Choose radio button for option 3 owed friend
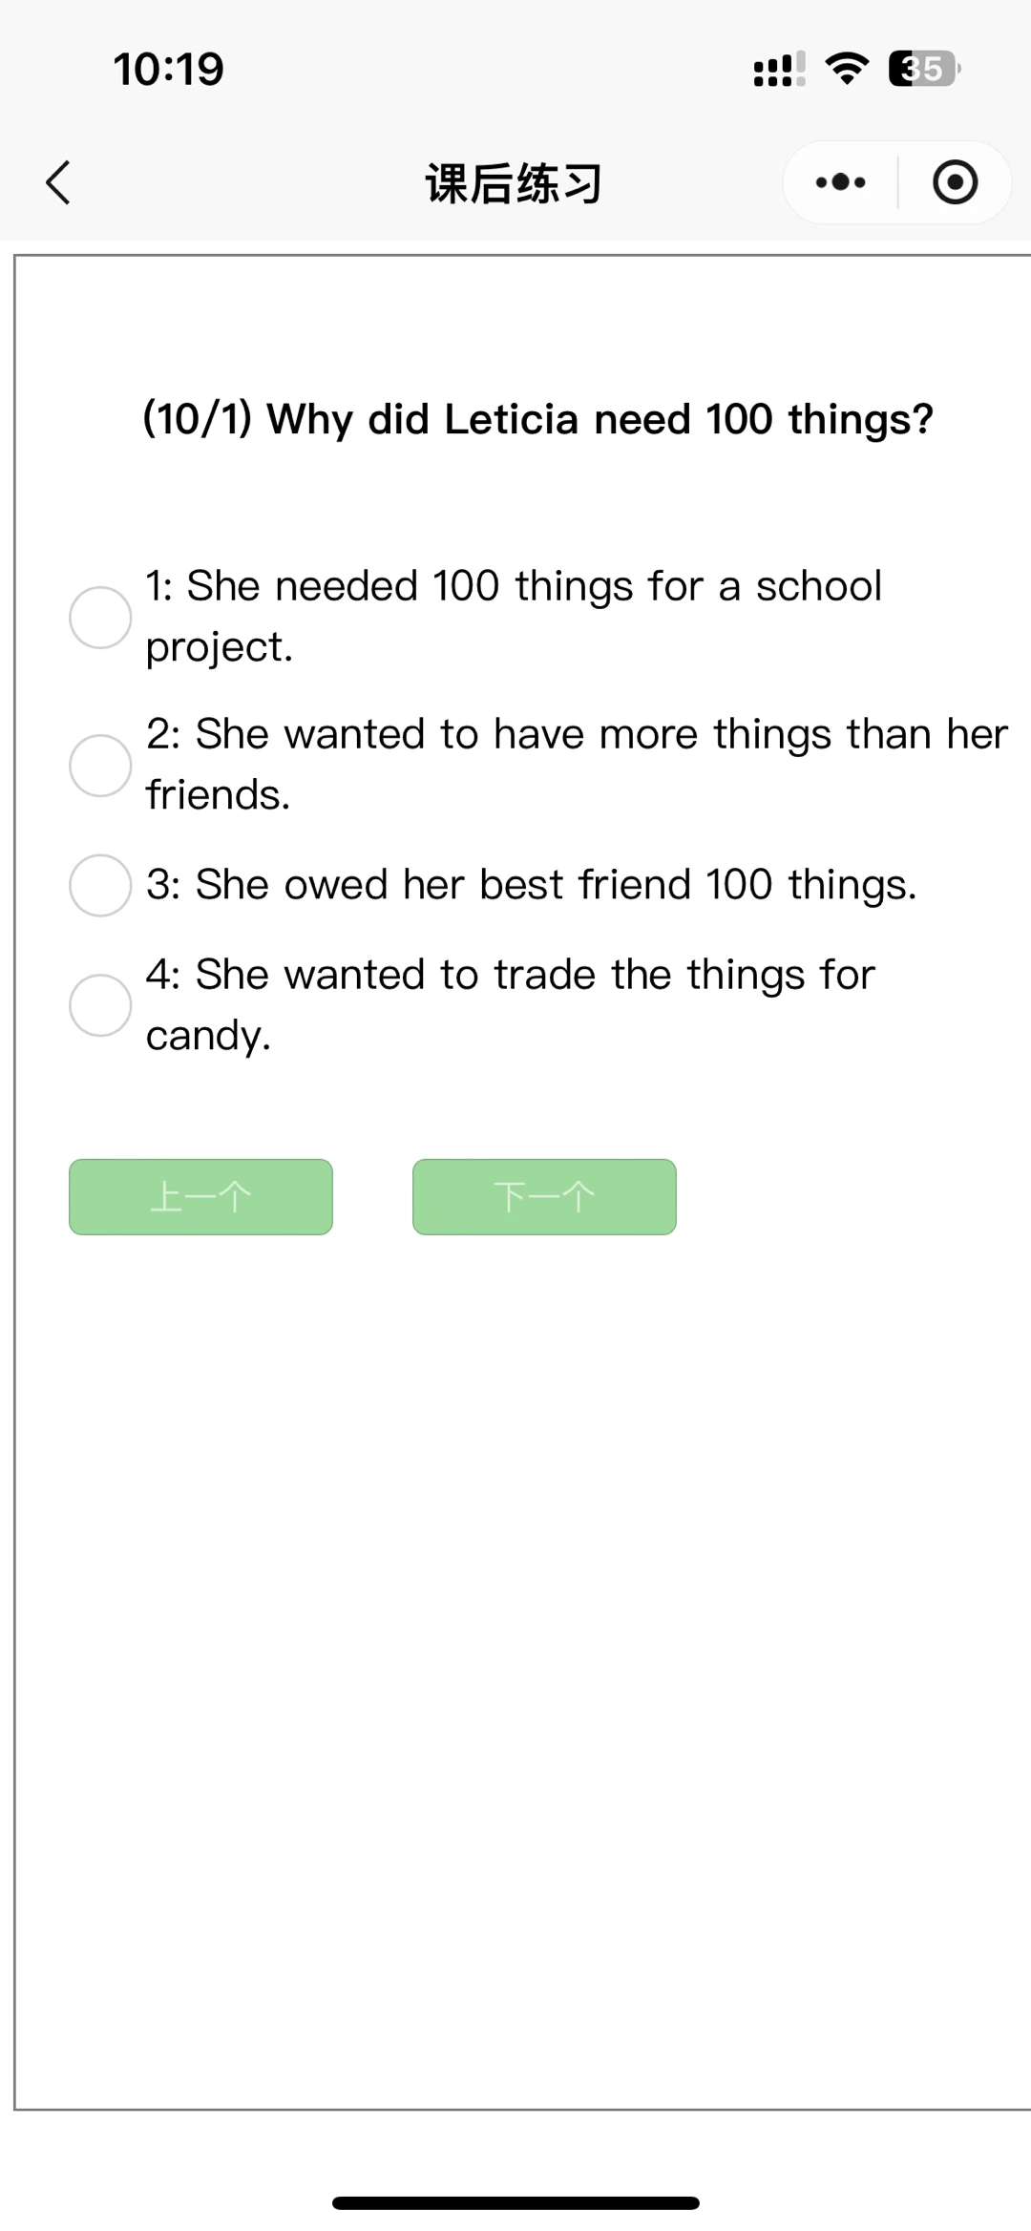The height and width of the screenshot is (2231, 1031). click(100, 885)
